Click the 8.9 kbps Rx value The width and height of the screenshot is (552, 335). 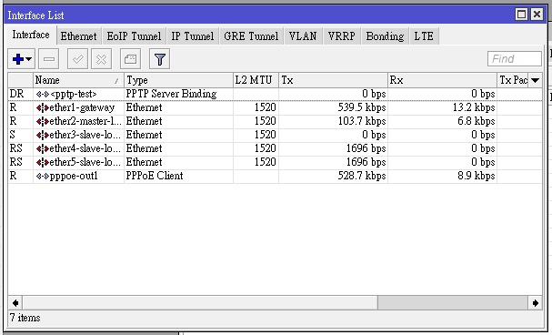[477, 176]
